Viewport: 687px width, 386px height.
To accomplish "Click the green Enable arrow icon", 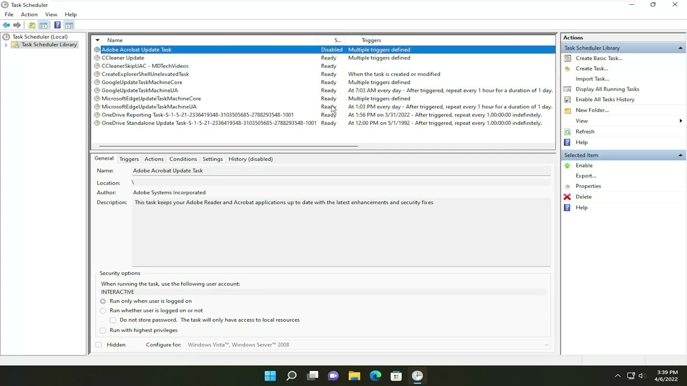I will 567,166.
